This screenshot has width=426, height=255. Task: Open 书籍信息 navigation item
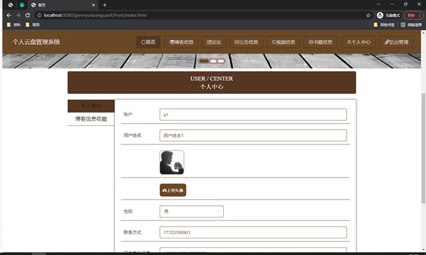click(x=321, y=42)
